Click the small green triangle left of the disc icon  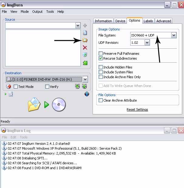click(x=6, y=94)
